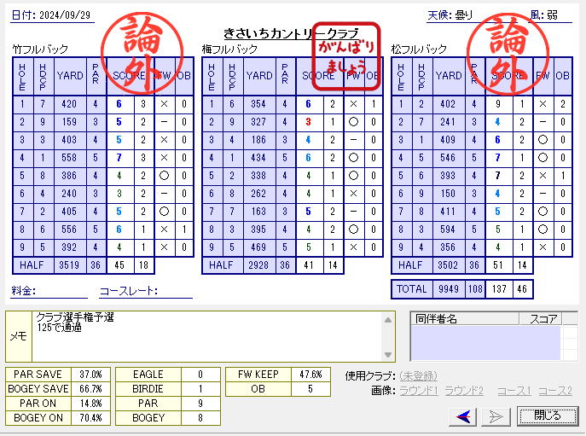
Task: Click the 竹フルバック course label
Action: coord(40,49)
